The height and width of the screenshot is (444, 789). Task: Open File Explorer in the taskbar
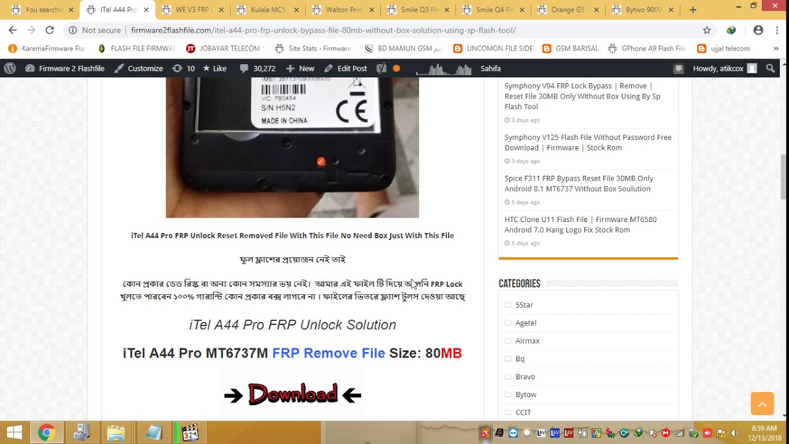[117, 433]
